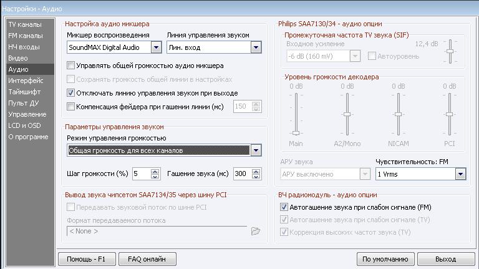Click the 'Шаг громкости (%)' value field
Viewport: 479px width, 269px height.
coord(139,174)
